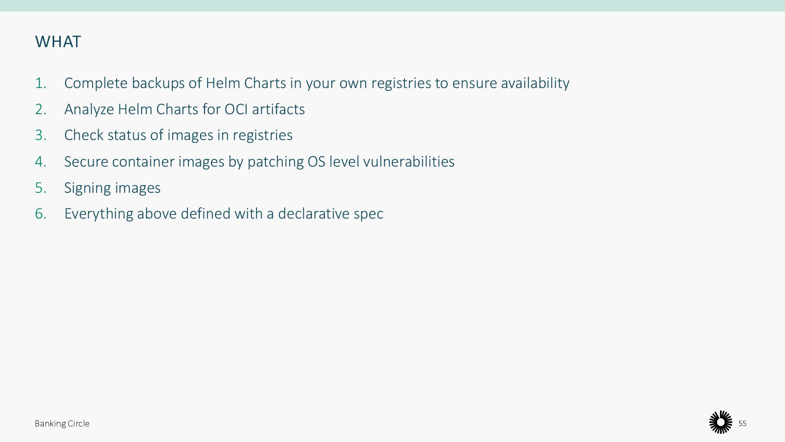785x442 pixels.
Task: Click the Analyze Helm Charts bullet
Action: pos(184,109)
